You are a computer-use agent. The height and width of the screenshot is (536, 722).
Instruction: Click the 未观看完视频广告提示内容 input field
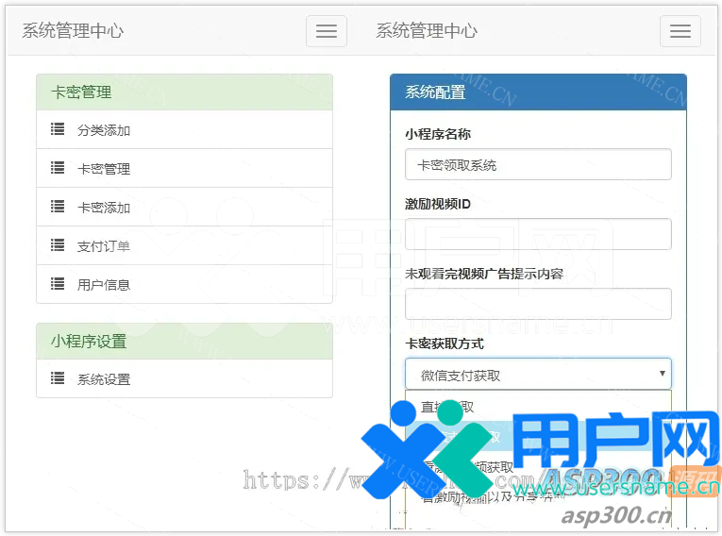(x=538, y=304)
